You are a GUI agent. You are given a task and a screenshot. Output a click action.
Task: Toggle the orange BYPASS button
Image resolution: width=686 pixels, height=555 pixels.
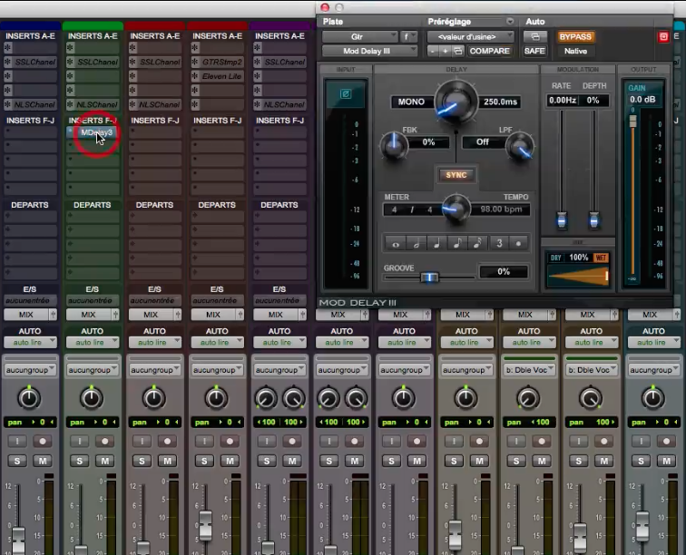(575, 37)
